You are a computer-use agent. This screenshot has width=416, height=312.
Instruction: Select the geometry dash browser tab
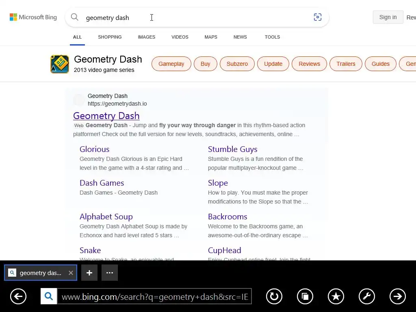(x=41, y=273)
